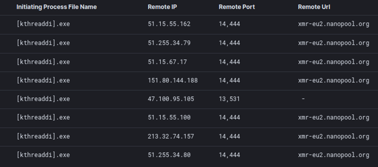This screenshot has width=378, height=167.
Task: Click the remote port value 13,531
Action: 229,99
